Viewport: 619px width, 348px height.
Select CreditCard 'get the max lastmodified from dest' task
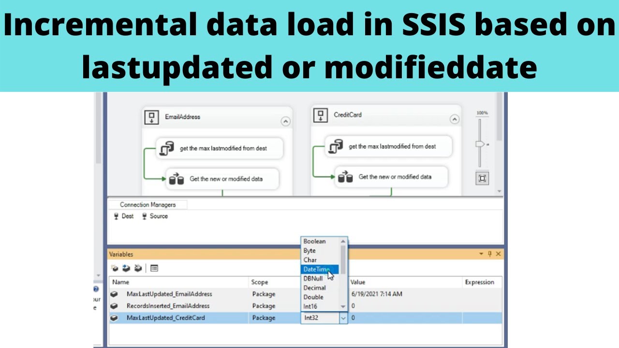tap(389, 146)
